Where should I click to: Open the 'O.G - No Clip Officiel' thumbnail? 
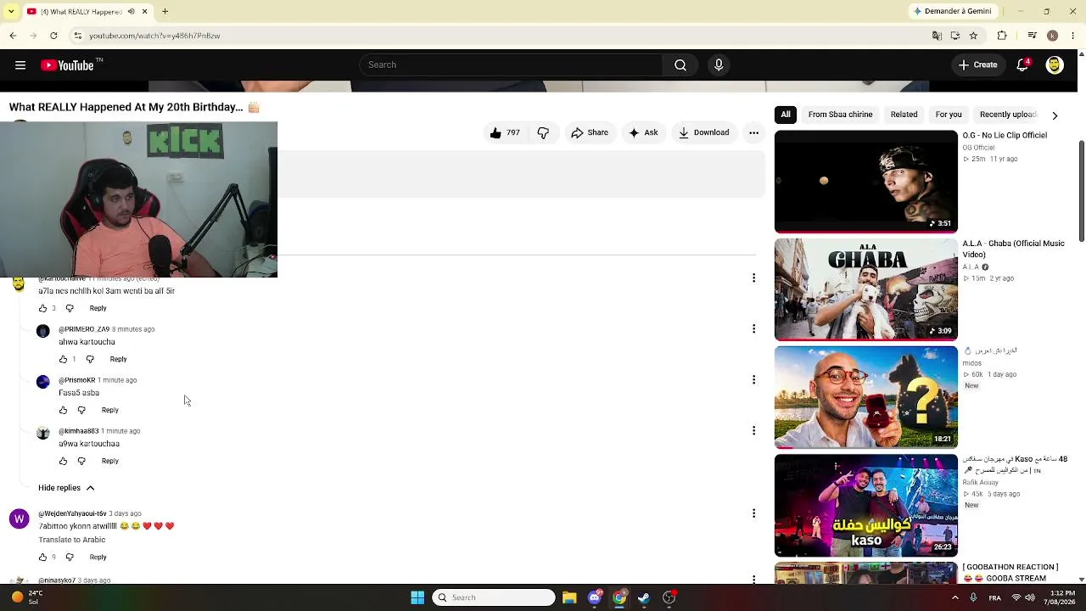click(x=865, y=182)
